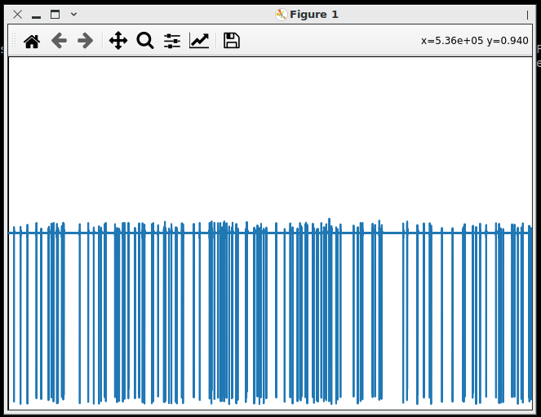This screenshot has width=541, height=417.
Task: Activate the pan axes tool
Action: pyautogui.click(x=118, y=41)
